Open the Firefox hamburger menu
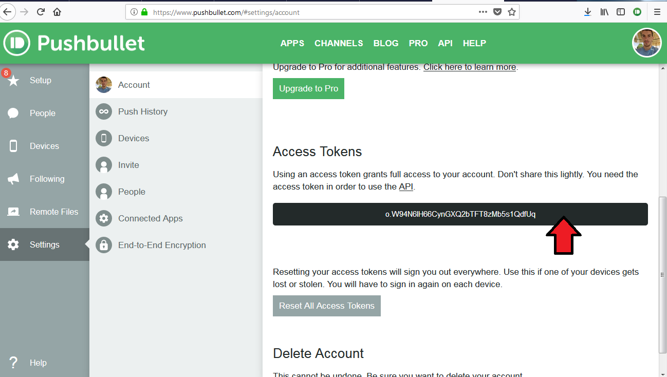This screenshot has width=667, height=377. tap(657, 12)
